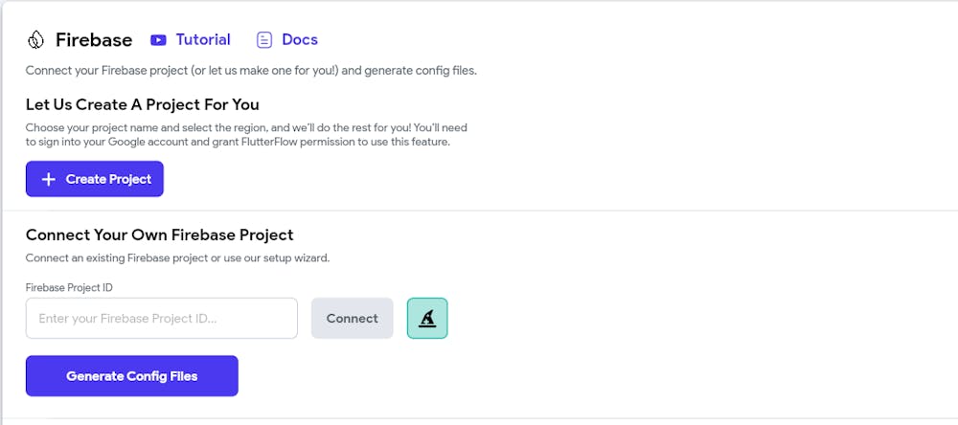Open the Docs link text
The image size is (958, 425).
pyautogui.click(x=299, y=39)
